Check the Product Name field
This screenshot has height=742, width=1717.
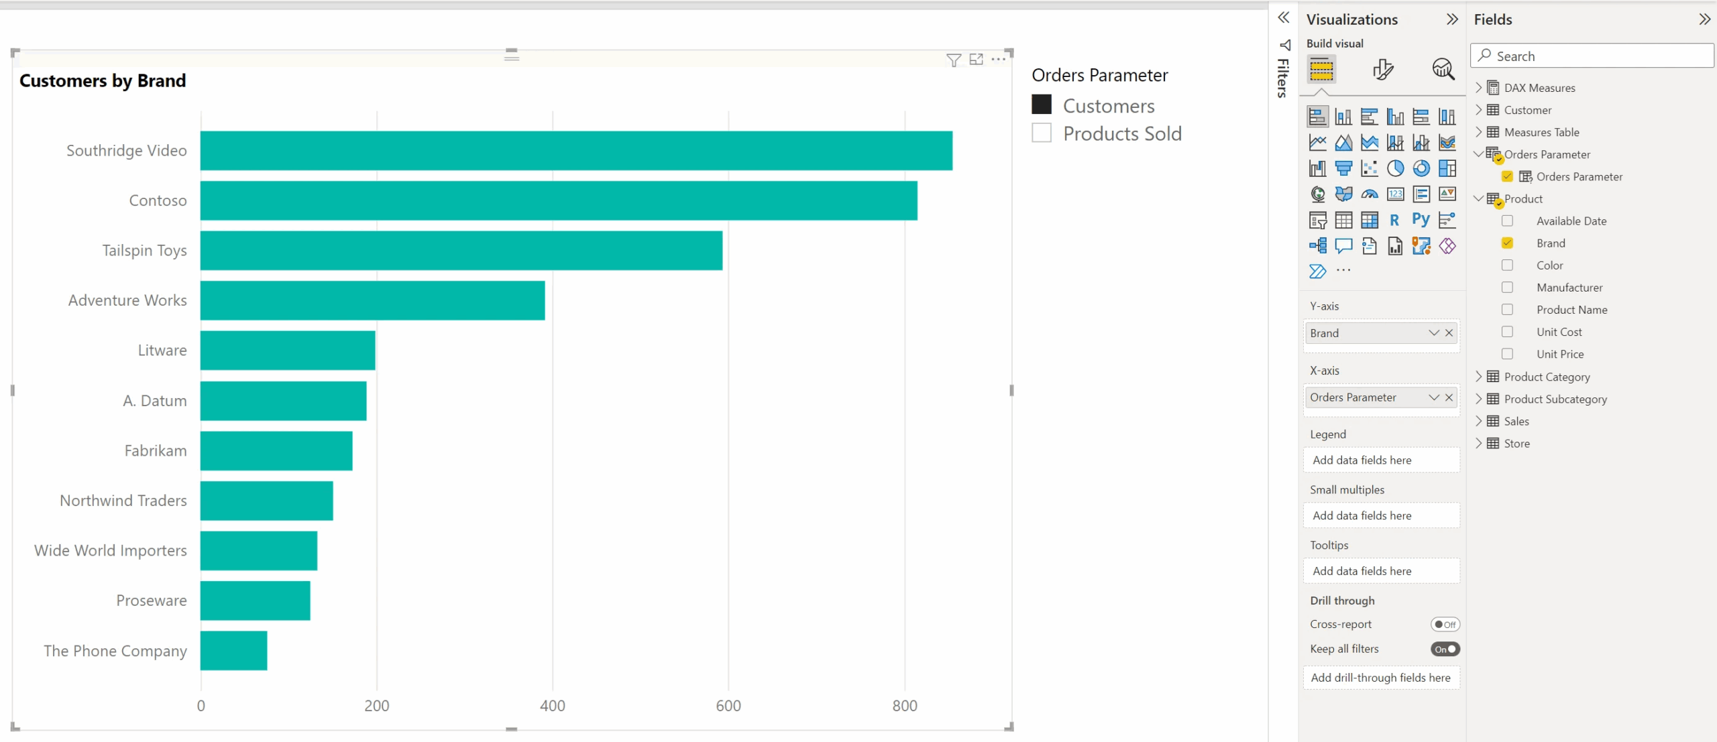point(1507,309)
